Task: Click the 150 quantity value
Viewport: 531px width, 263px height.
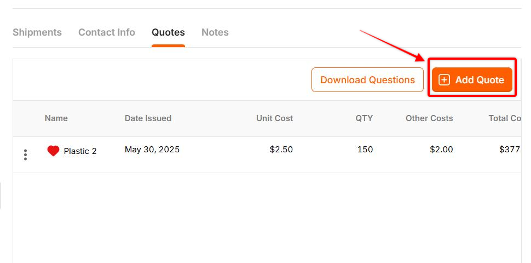Action: [x=365, y=150]
